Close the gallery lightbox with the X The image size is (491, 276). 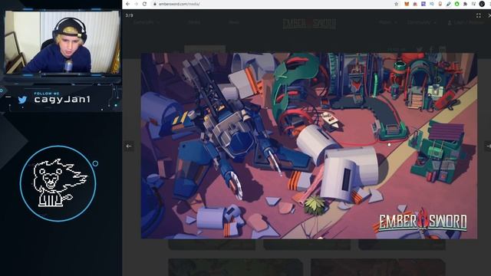tap(489, 15)
